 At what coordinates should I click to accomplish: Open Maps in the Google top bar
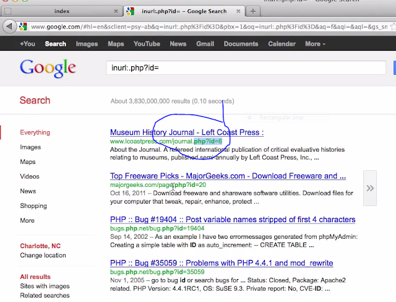(116, 44)
